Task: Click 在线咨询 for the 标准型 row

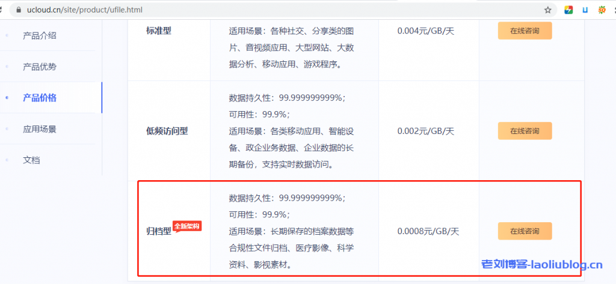Action: (525, 31)
